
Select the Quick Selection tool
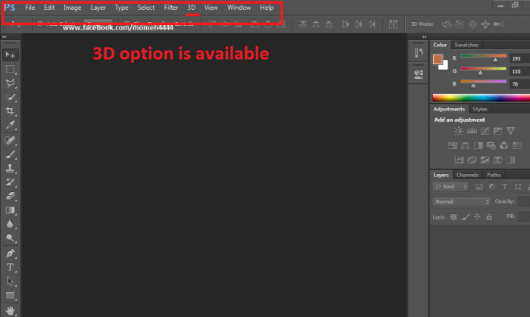(10, 98)
